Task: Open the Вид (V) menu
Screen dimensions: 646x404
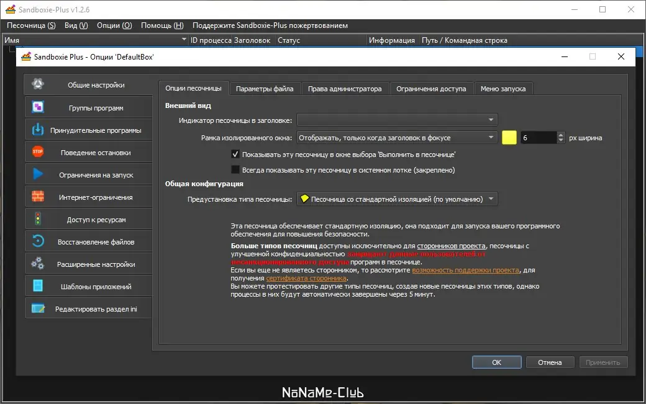Action: [x=76, y=25]
